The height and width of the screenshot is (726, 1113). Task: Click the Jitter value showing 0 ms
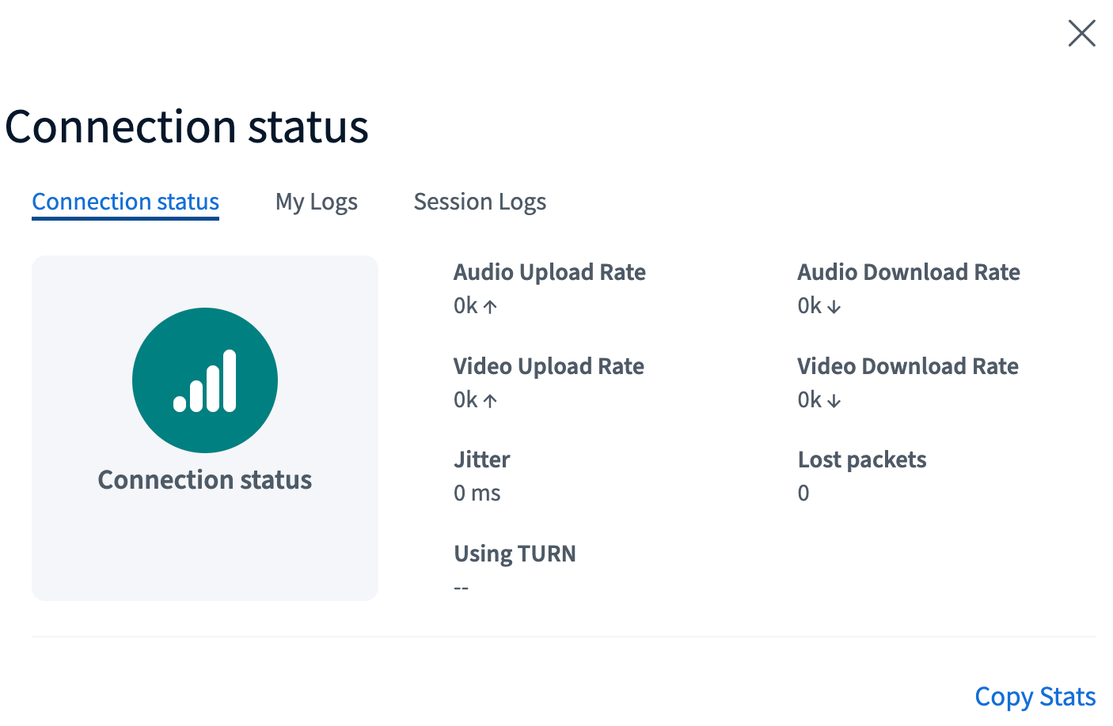coord(476,493)
